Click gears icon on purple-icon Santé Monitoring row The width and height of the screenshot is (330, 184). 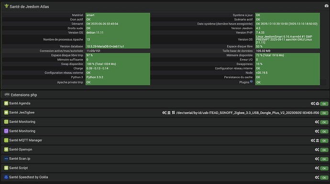(x=317, y=131)
